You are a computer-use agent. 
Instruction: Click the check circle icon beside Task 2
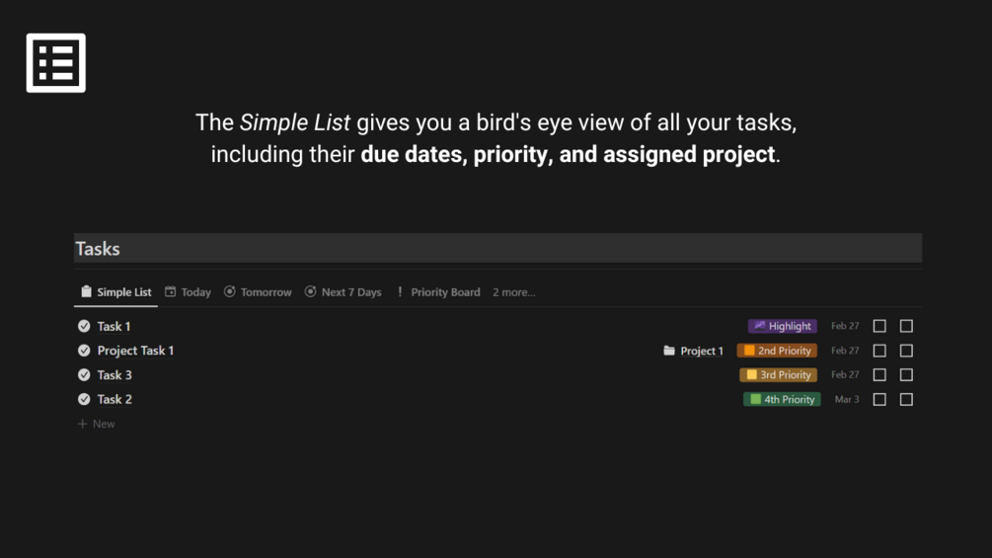84,400
